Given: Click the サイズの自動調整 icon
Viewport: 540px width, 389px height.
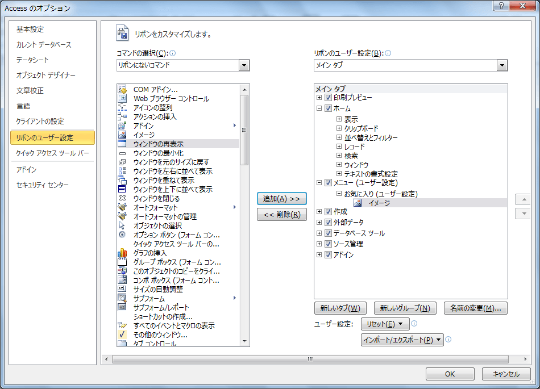Looking at the screenshot, I should tap(122, 289).
